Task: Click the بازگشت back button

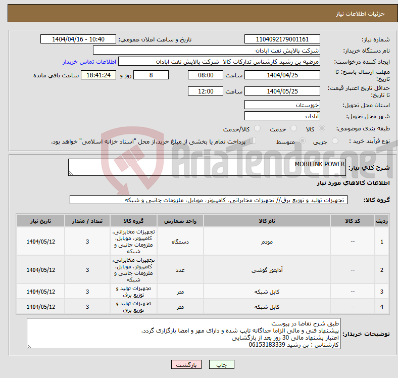Action: (x=186, y=364)
